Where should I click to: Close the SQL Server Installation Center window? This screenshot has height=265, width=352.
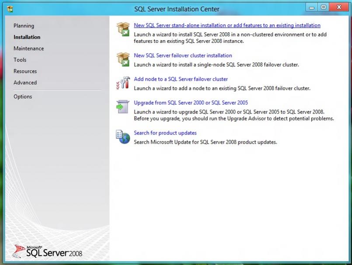(x=339, y=7)
